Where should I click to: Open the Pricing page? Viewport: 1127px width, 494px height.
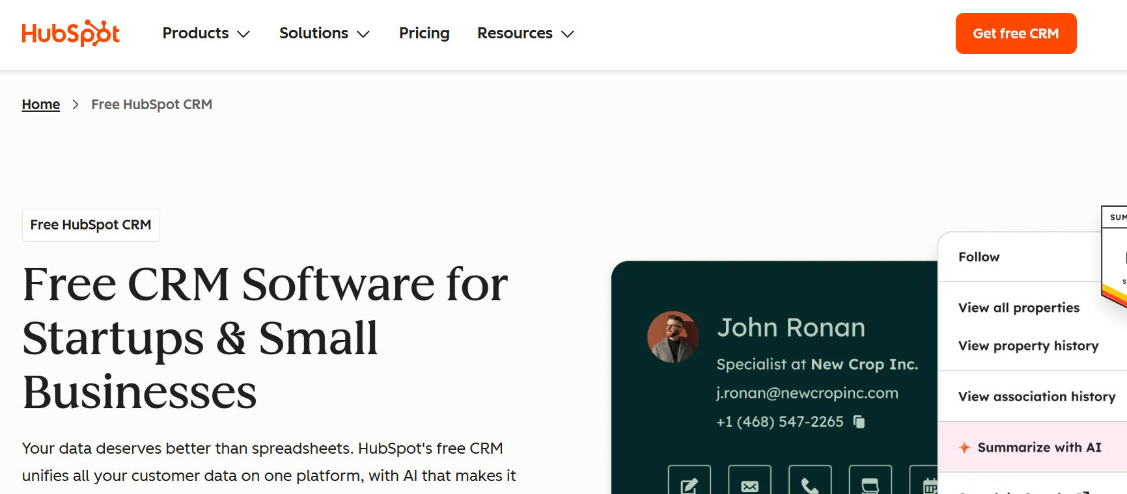click(x=424, y=33)
